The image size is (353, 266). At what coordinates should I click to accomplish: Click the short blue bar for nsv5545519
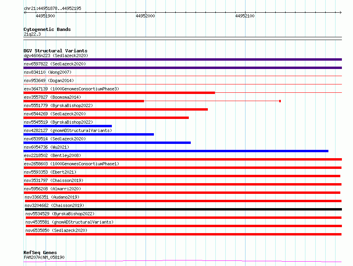pos(67,126)
